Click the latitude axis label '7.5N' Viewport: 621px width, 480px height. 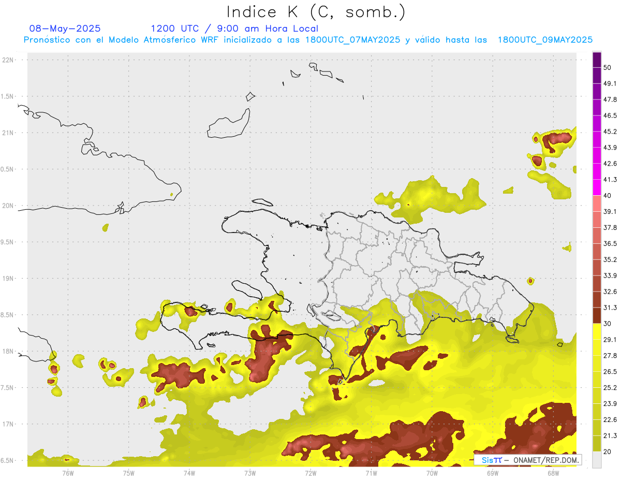(8, 388)
